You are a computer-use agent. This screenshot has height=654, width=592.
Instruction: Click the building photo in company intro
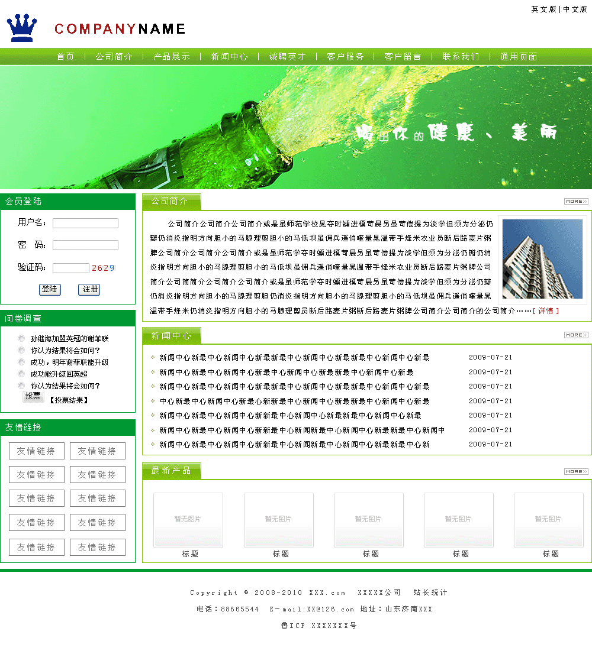pyautogui.click(x=542, y=260)
